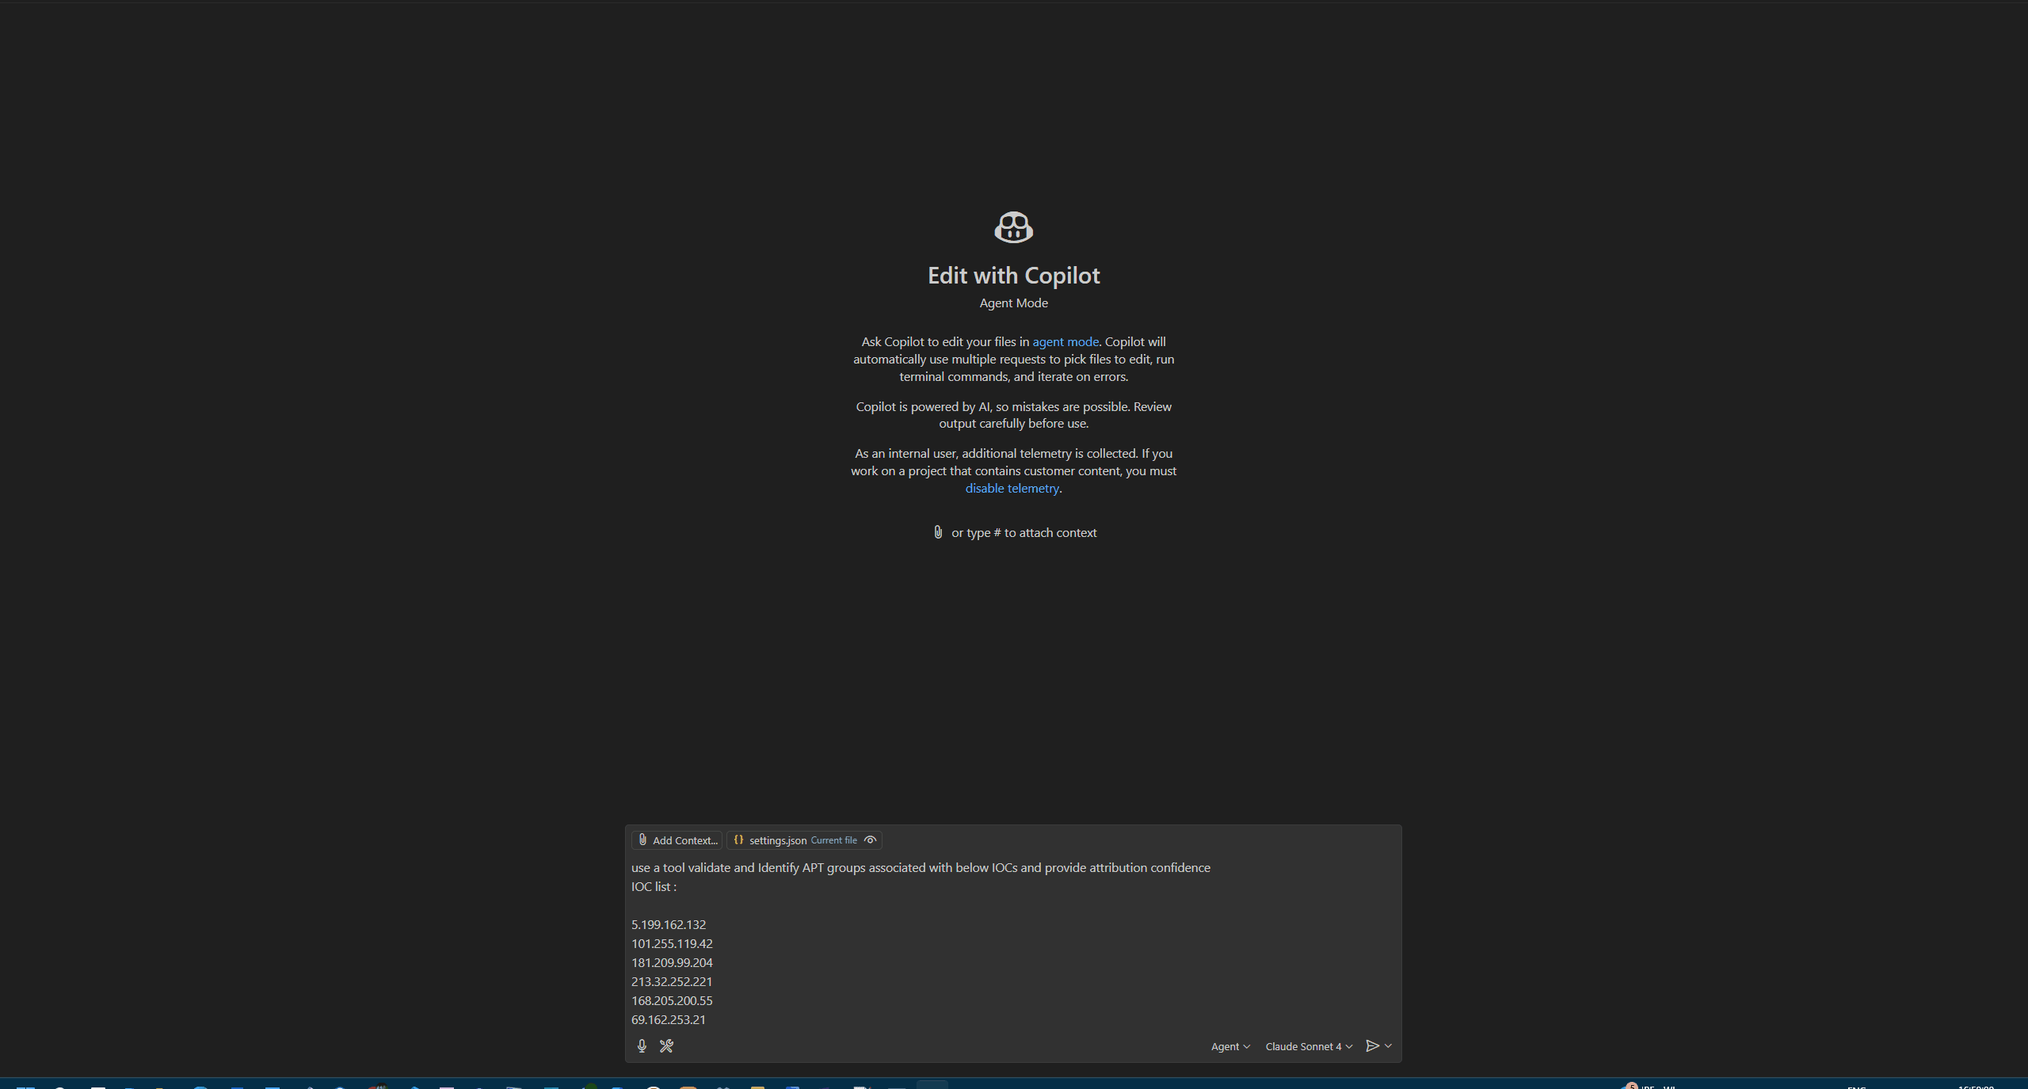Click the 5.199.162.132 line in the prompt

pos(668,924)
